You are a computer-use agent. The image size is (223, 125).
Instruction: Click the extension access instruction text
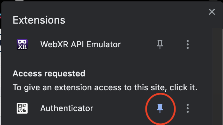pyautogui.click(x=105, y=87)
